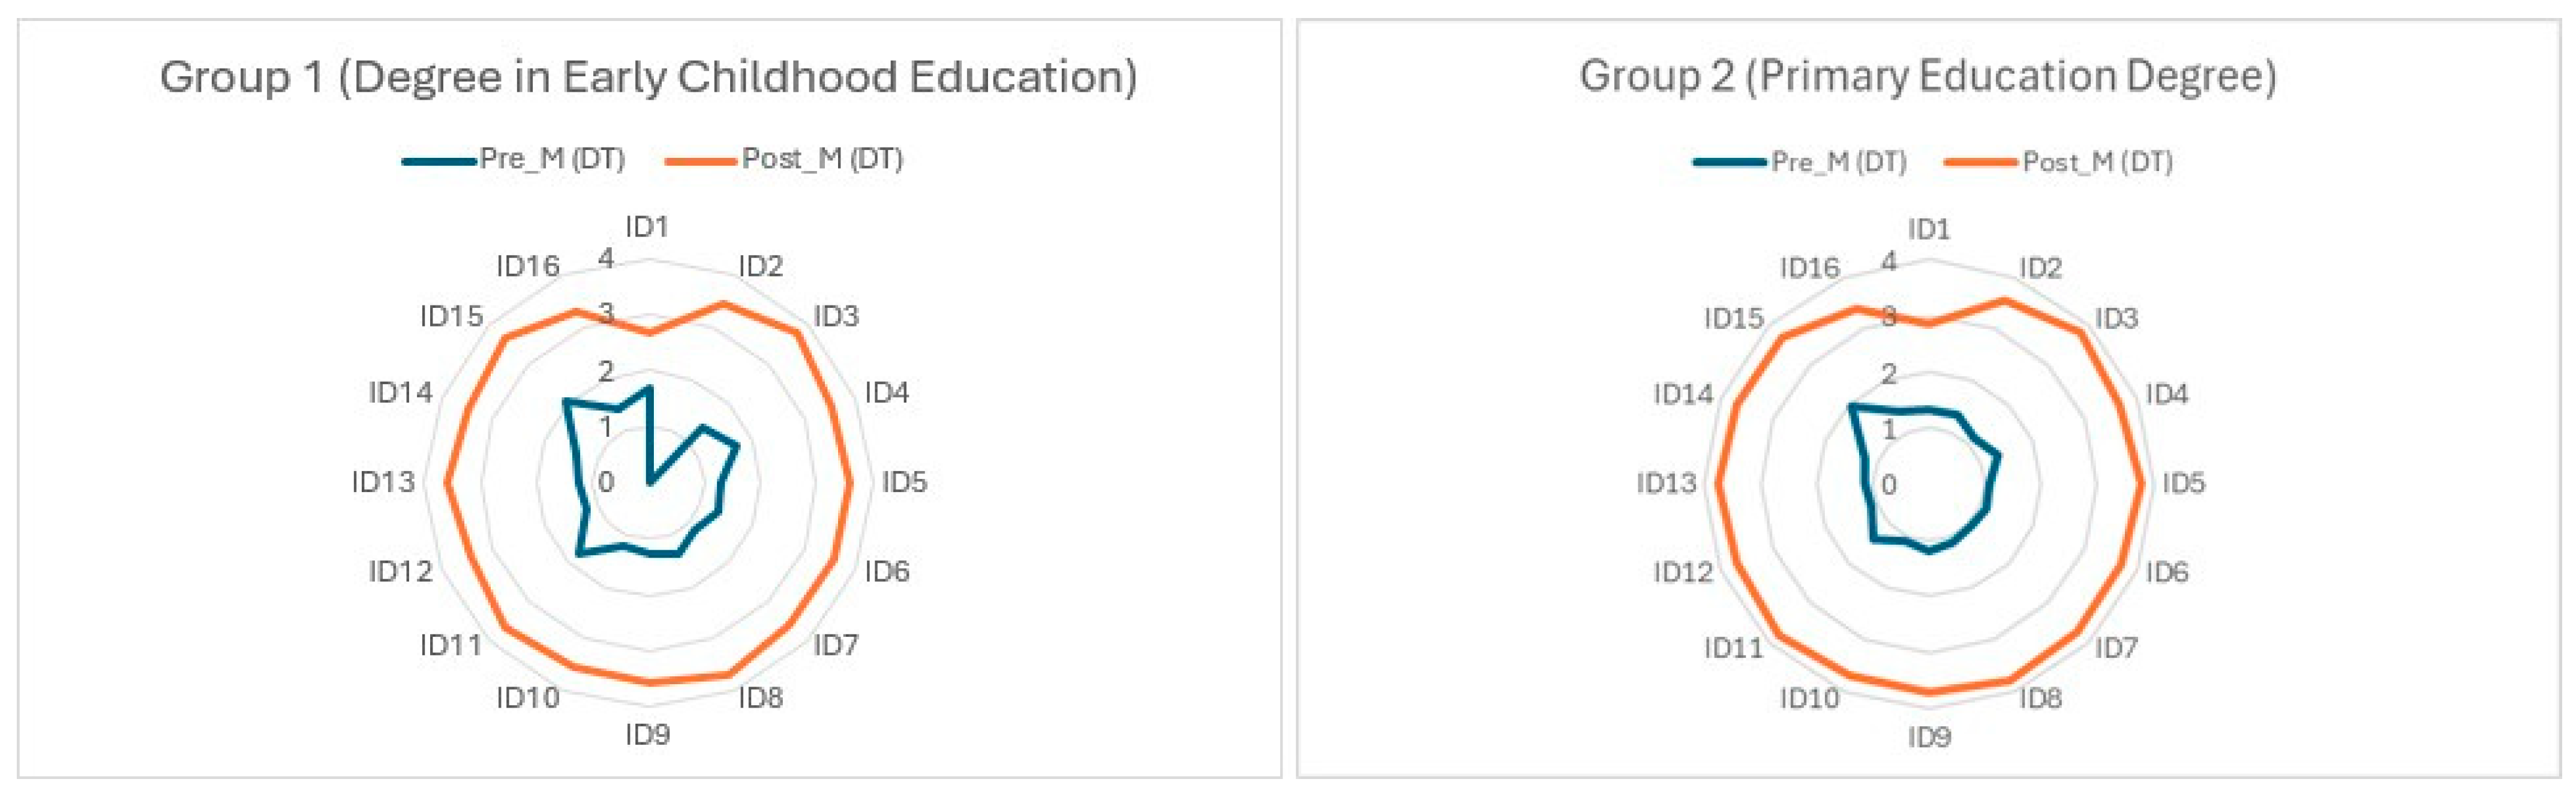Click the ID16 axis label in Group 1
This screenshot has width=2576, height=794.
pos(527,266)
